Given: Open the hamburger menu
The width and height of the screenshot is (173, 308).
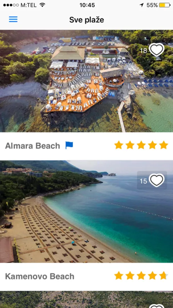Looking at the screenshot, I should tap(13, 19).
